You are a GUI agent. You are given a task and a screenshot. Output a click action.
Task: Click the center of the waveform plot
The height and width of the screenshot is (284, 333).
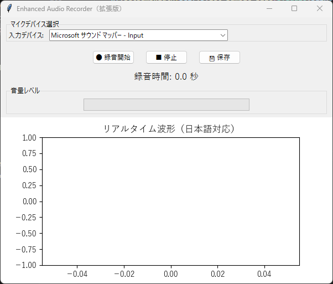170,201
